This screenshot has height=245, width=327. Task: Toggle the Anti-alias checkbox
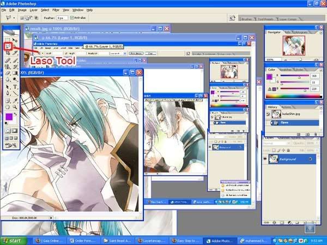coord(71,18)
